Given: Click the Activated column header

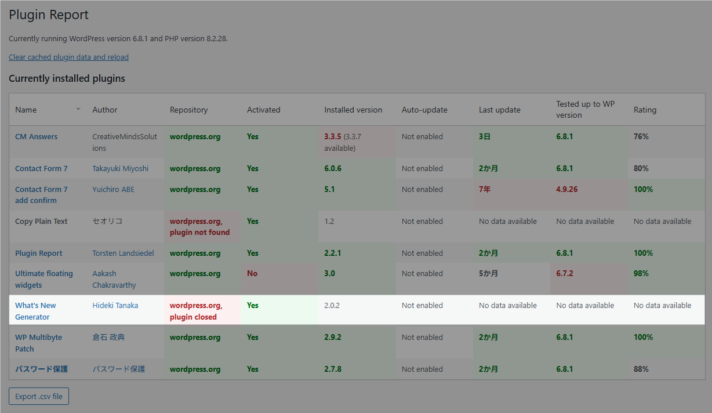Looking at the screenshot, I should tap(264, 110).
